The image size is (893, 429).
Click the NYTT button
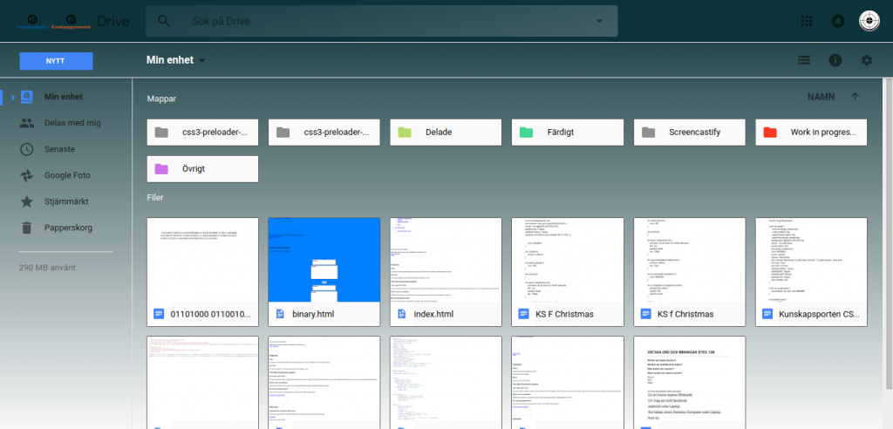pyautogui.click(x=56, y=61)
